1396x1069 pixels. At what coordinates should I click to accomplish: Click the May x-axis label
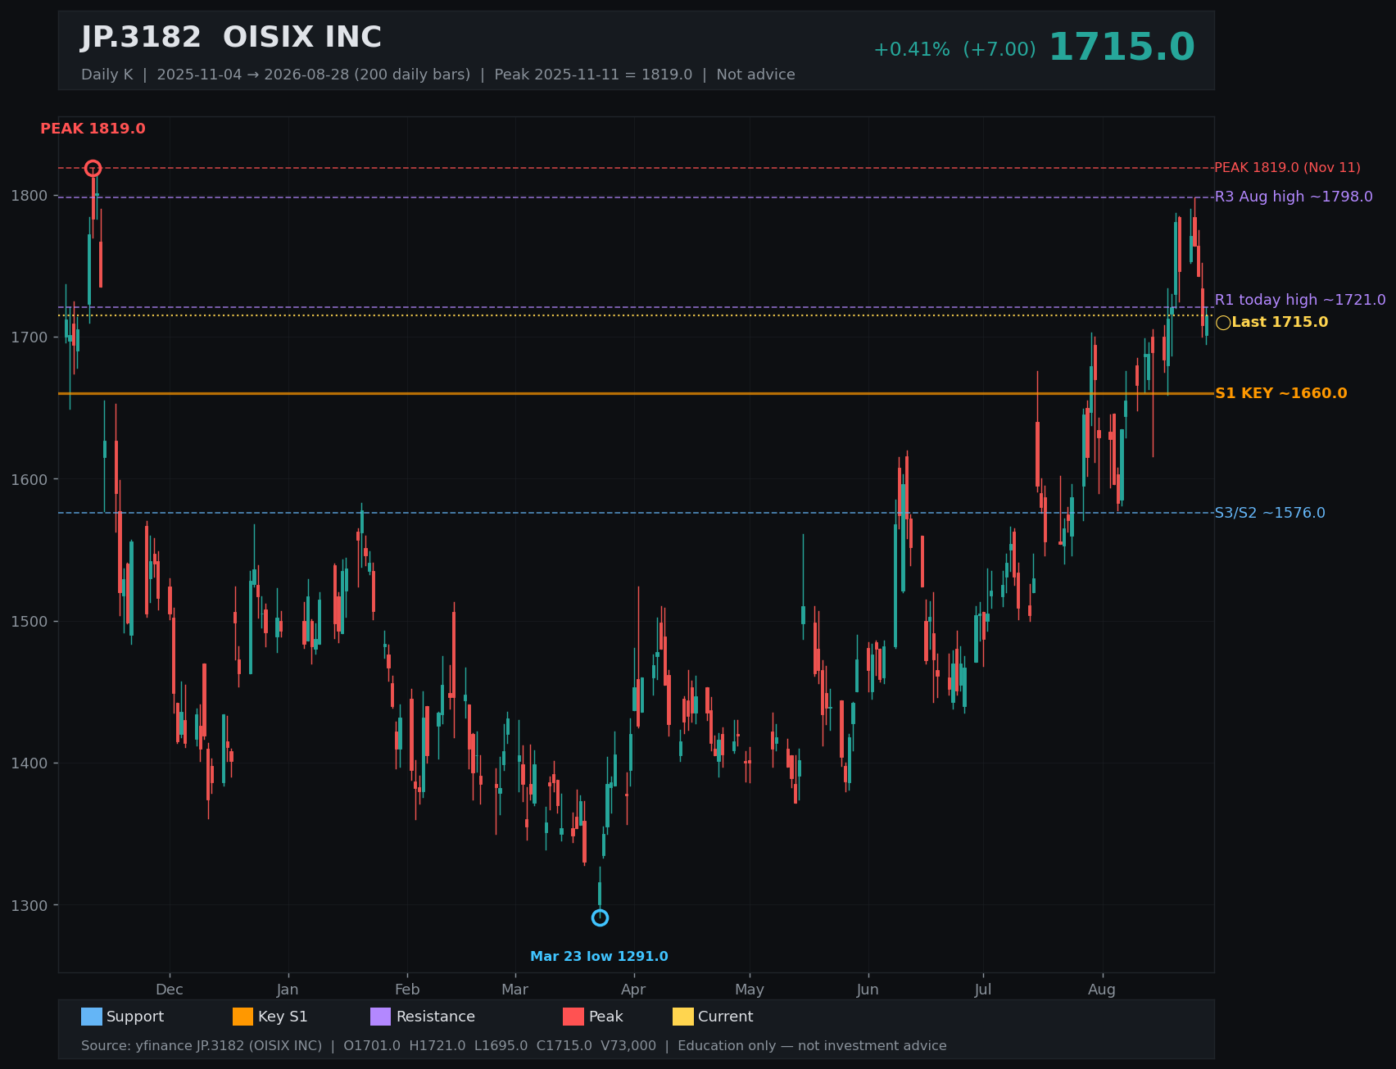pyautogui.click(x=750, y=990)
